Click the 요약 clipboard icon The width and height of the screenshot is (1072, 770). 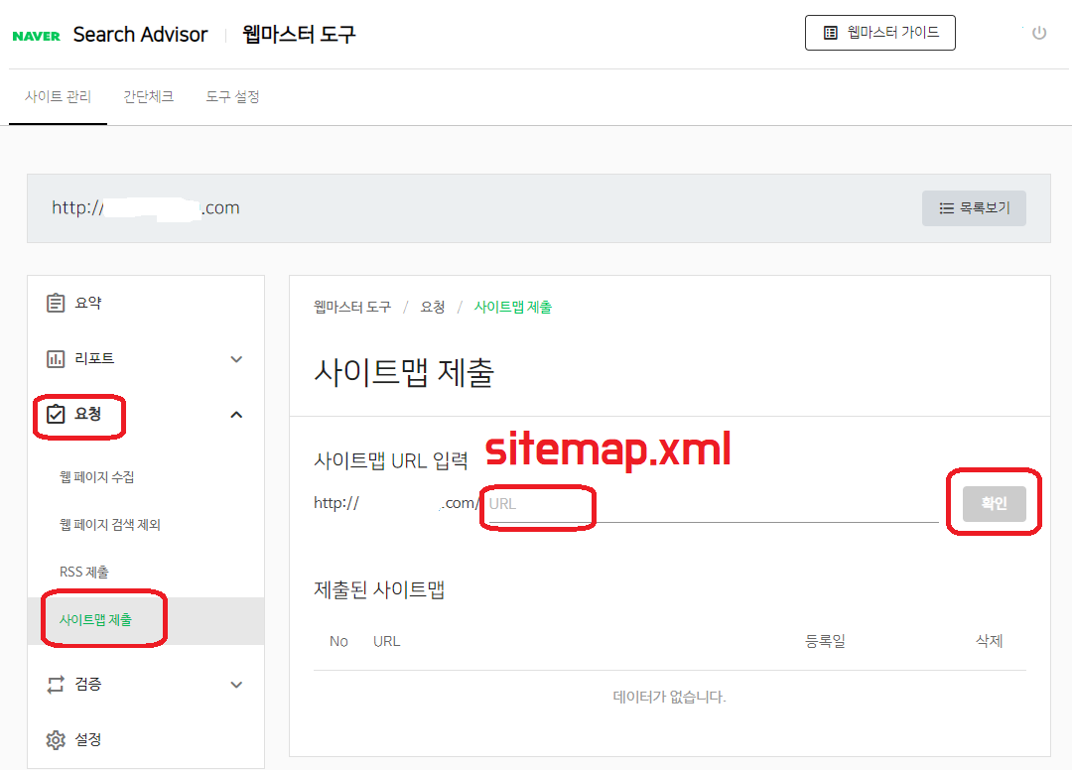pos(56,303)
